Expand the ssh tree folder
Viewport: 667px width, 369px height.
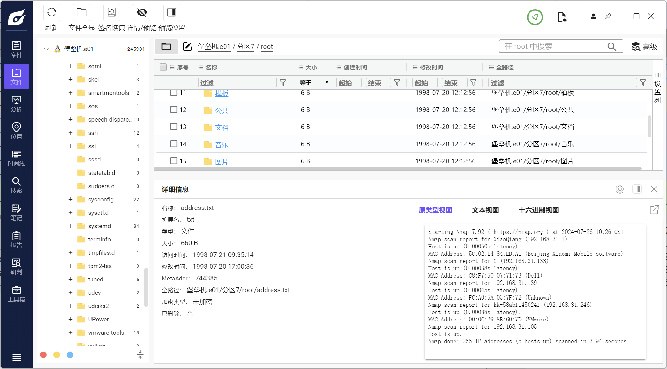[x=71, y=133]
